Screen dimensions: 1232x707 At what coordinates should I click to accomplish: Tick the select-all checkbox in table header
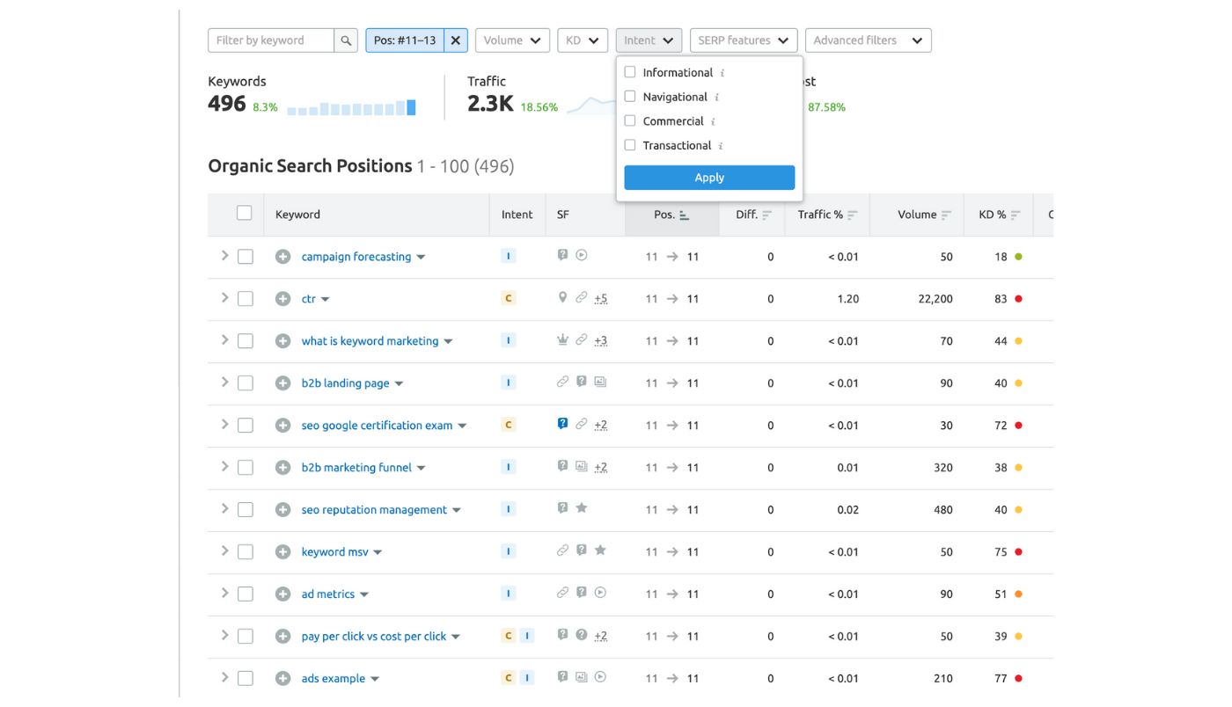[x=245, y=213]
